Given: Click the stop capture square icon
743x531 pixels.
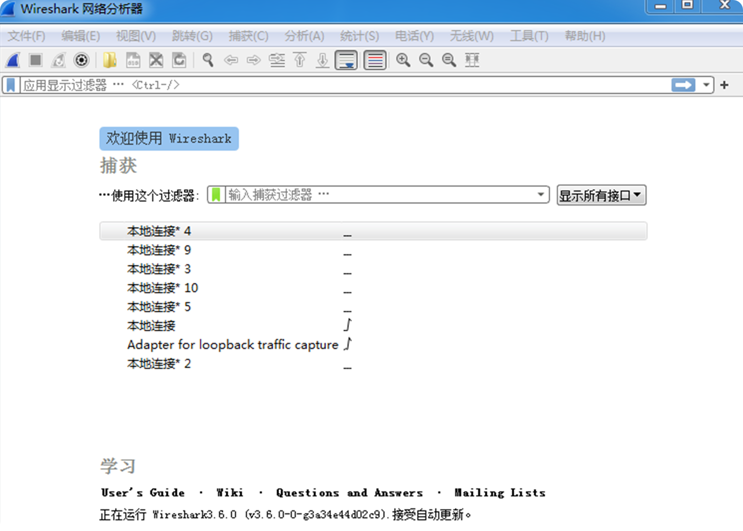Looking at the screenshot, I should (35, 60).
